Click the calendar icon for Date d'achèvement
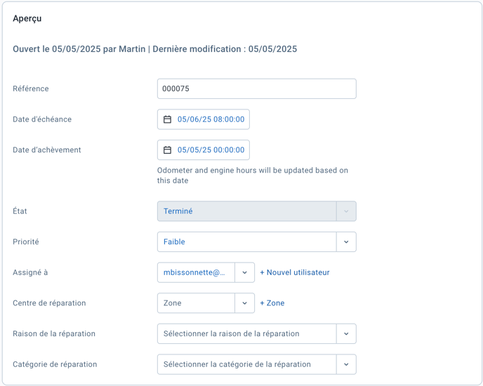Image resolution: width=483 pixels, height=386 pixels. point(167,150)
